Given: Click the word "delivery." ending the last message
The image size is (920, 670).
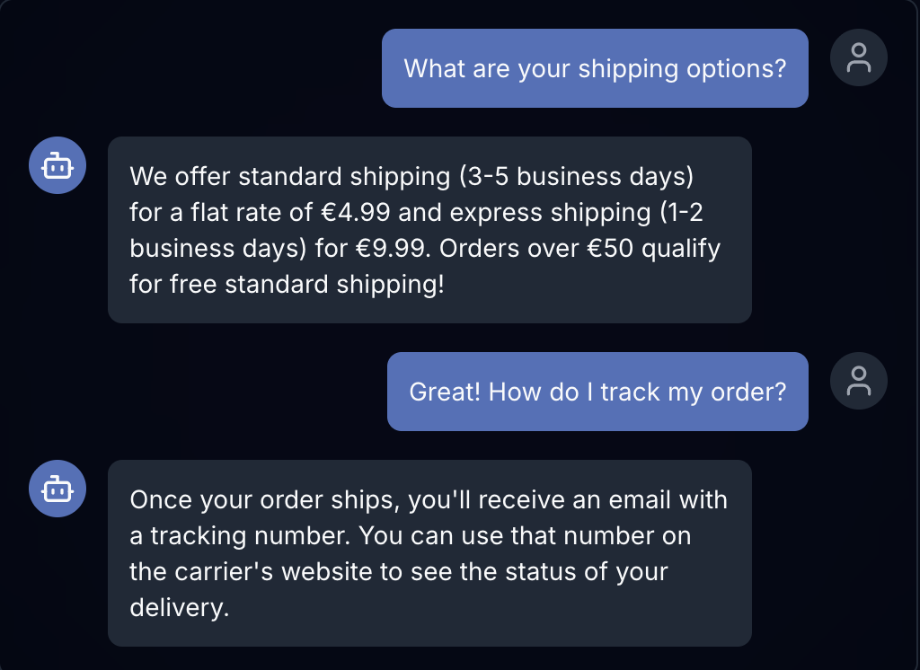Looking at the screenshot, I should [180, 607].
